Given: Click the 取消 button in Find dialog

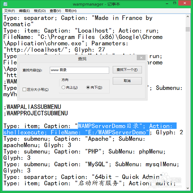Looking at the screenshot, I should coord(127,81).
